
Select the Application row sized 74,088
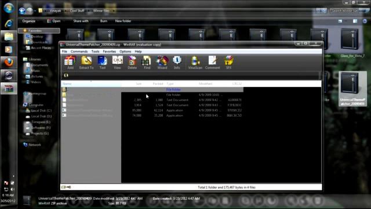[152, 116]
